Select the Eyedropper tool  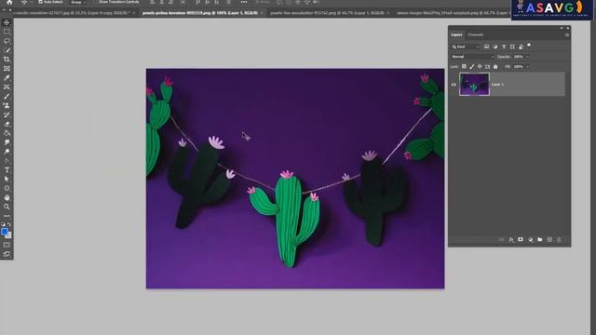(x=7, y=78)
